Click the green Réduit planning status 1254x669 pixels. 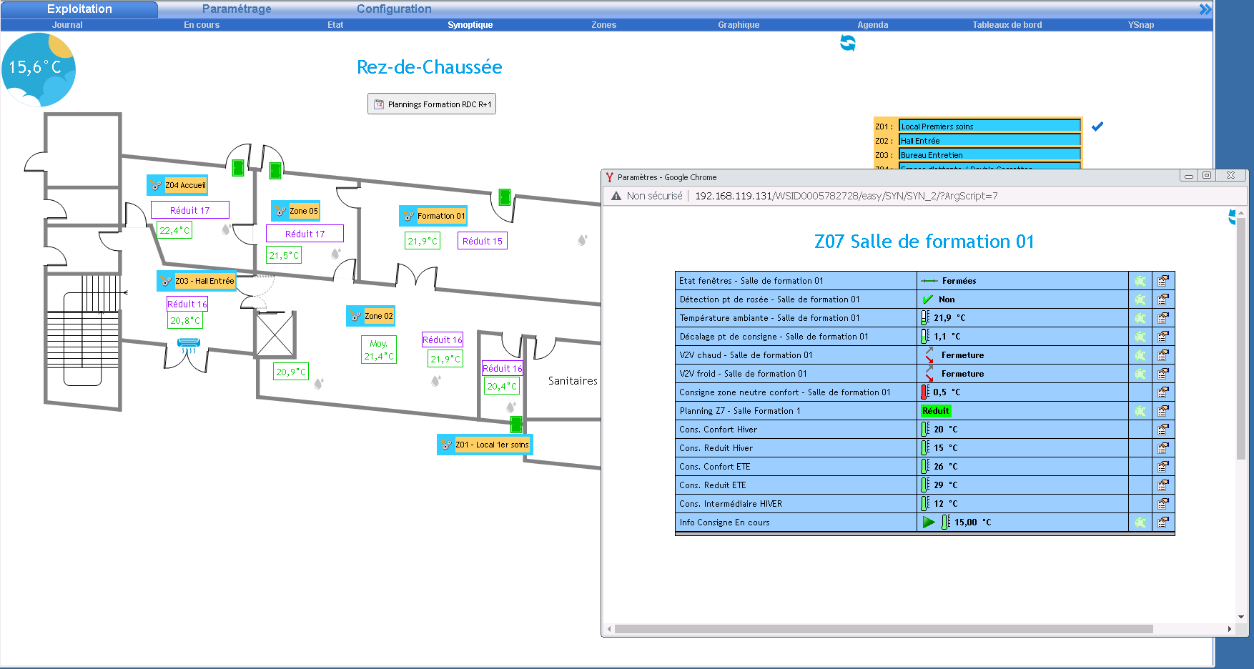coord(936,411)
